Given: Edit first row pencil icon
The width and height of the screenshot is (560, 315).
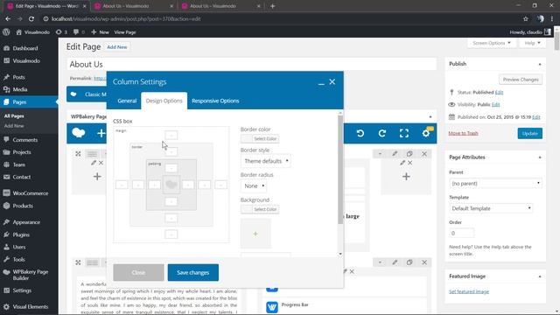Looking at the screenshot, I should pyautogui.click(x=395, y=154).
